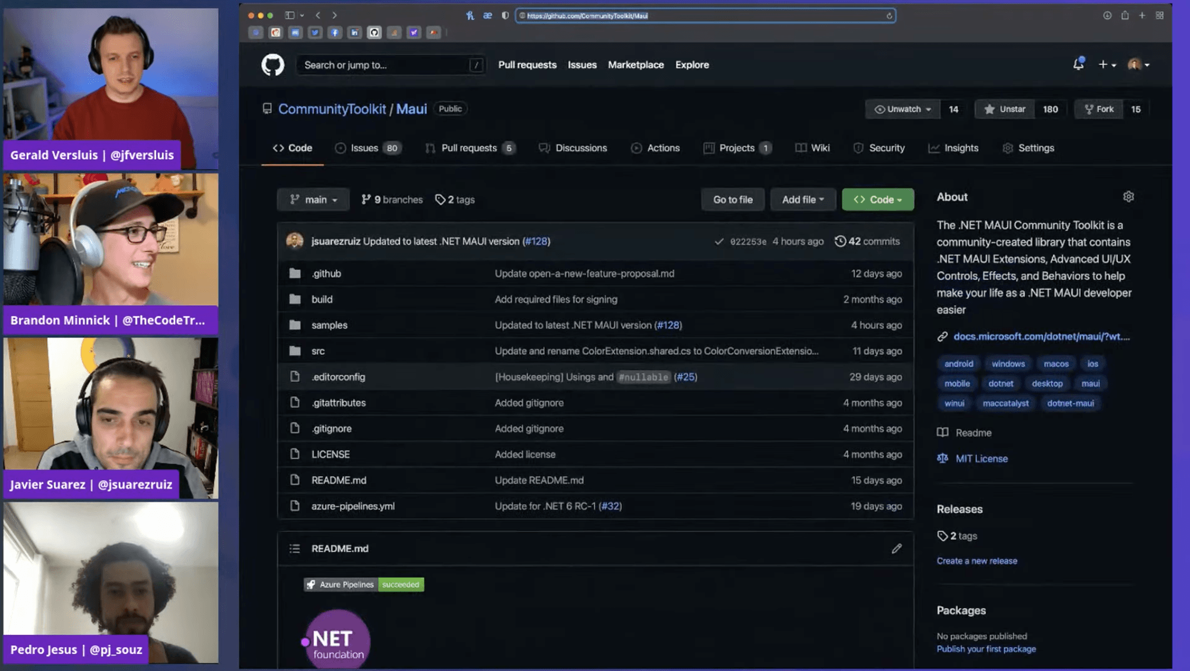Open a new Safari tab
The width and height of the screenshot is (1190, 671).
1142,16
